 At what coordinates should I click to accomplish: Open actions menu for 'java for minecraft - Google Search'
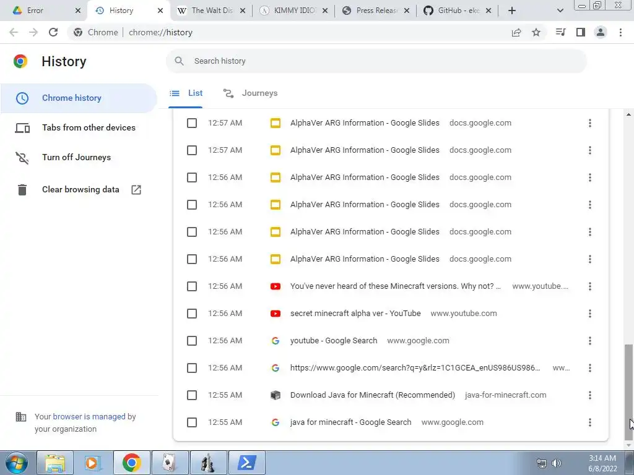pyautogui.click(x=590, y=422)
